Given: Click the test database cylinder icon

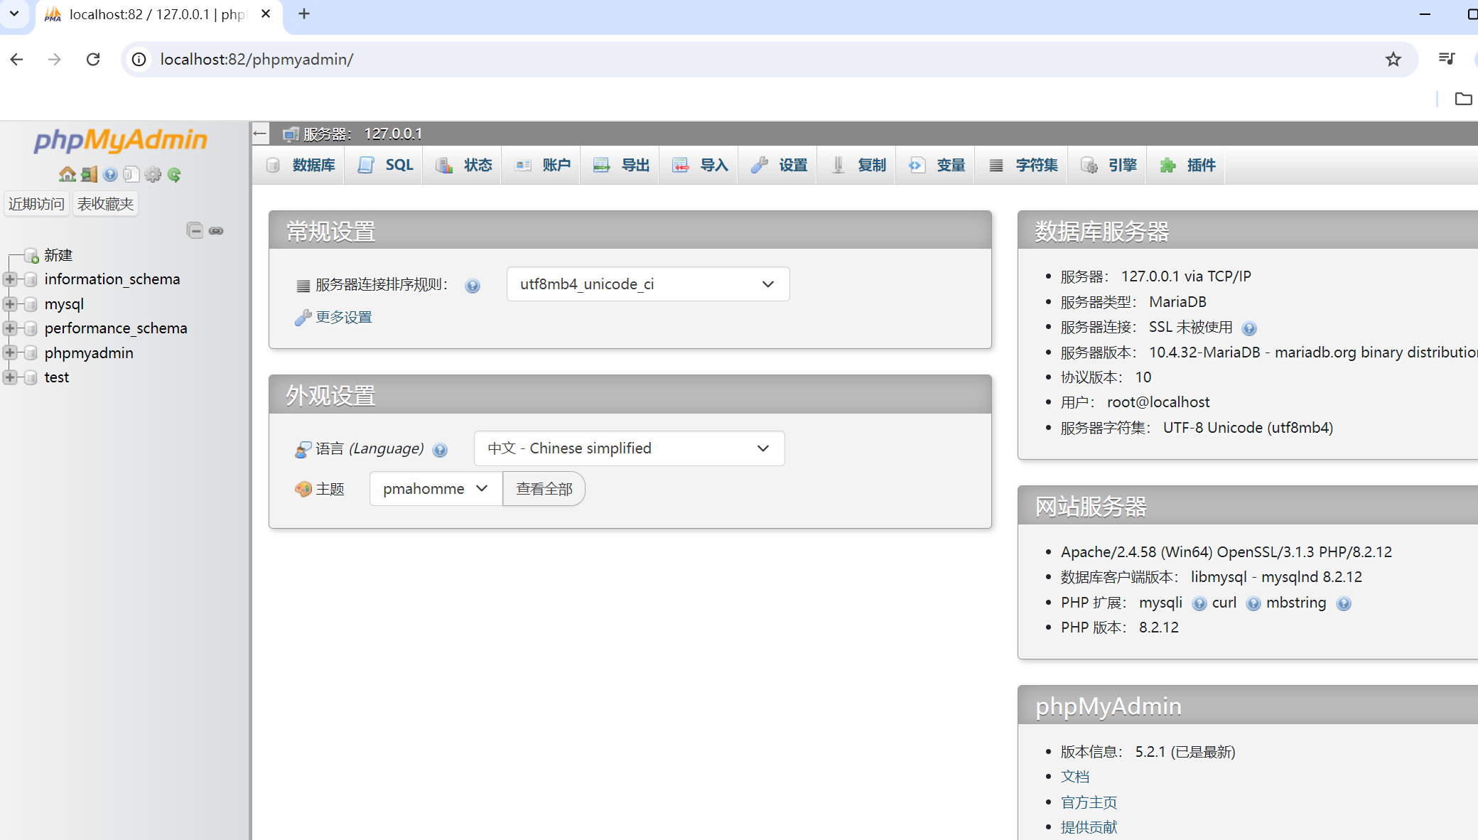Looking at the screenshot, I should coord(31,377).
